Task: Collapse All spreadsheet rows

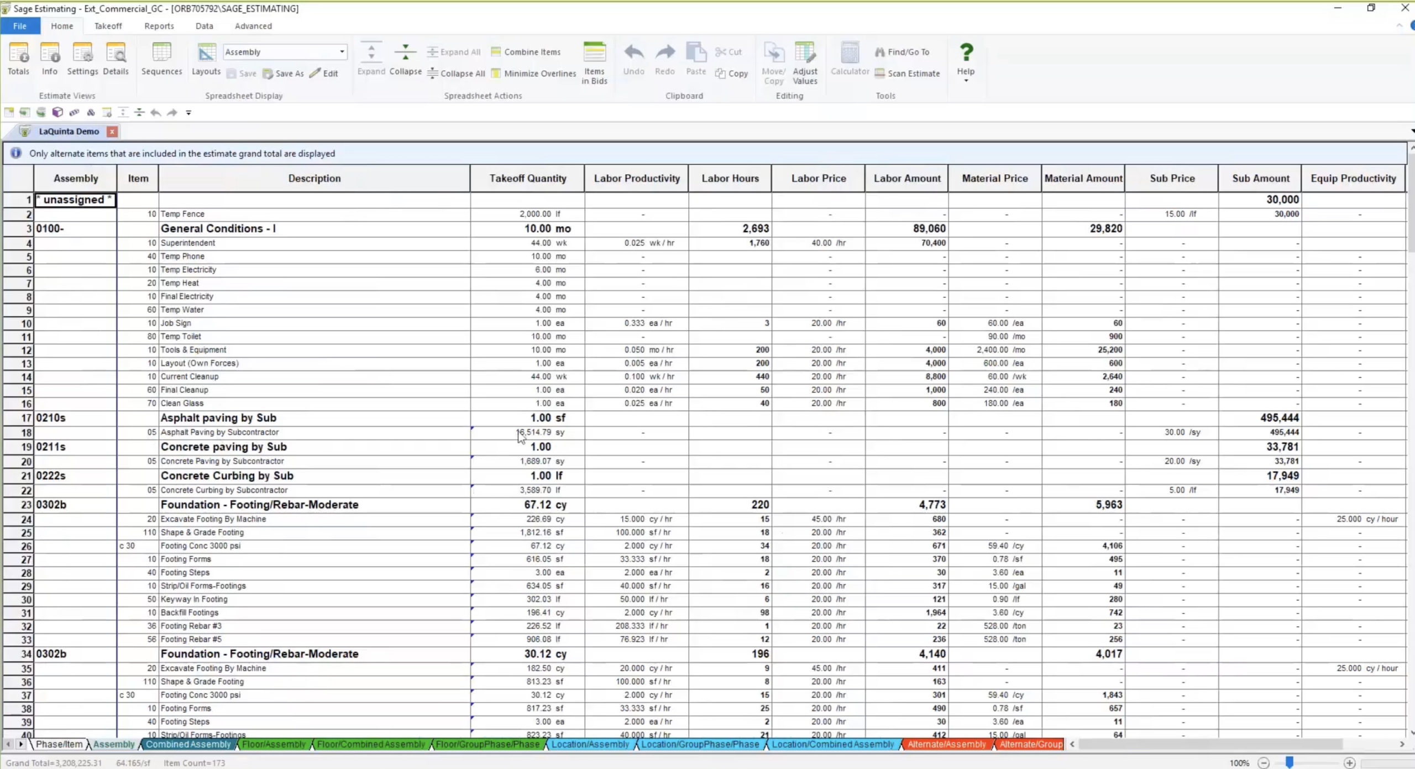Action: pyautogui.click(x=455, y=73)
